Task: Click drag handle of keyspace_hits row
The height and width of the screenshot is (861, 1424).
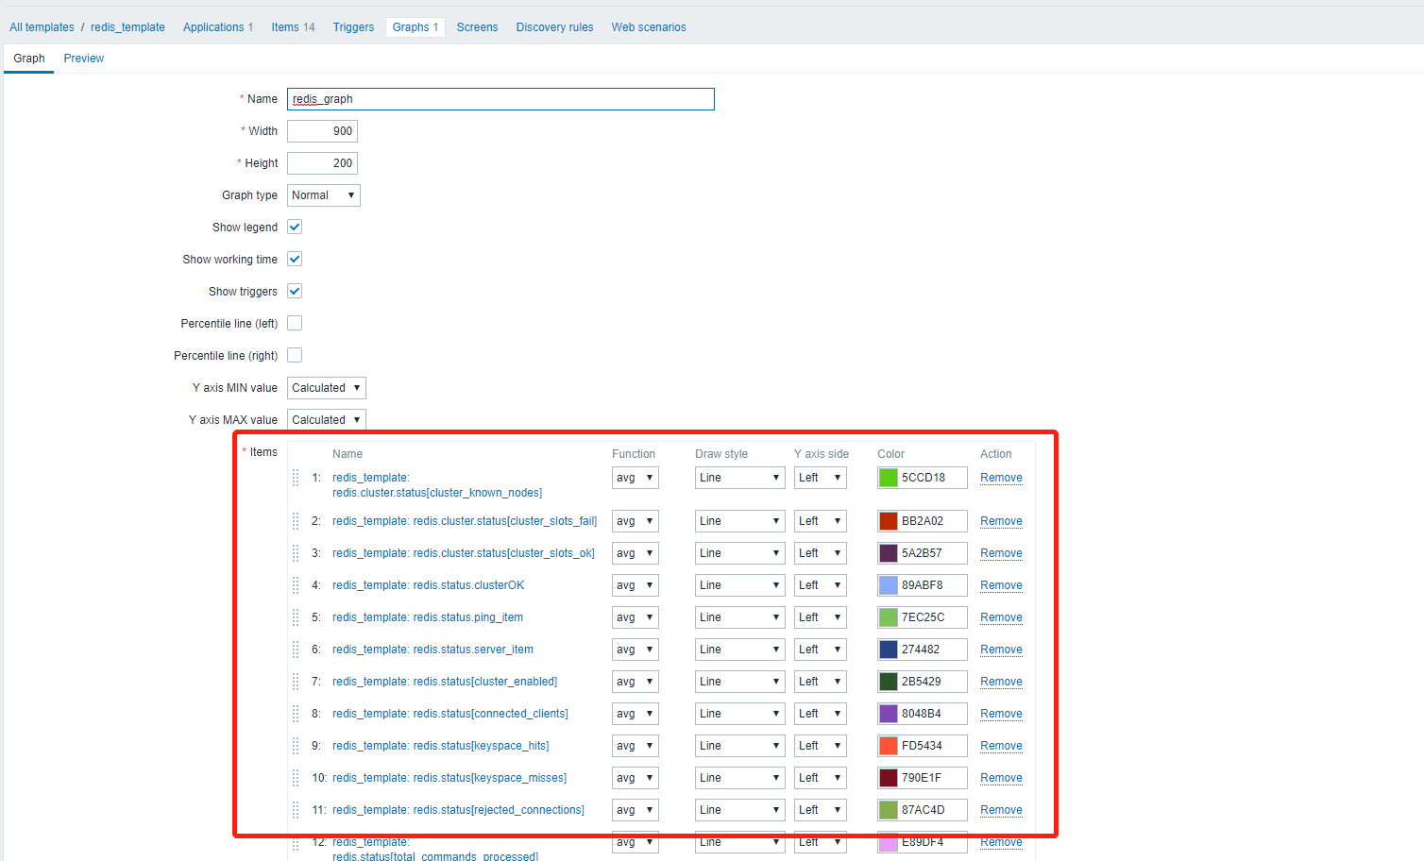Action: [296, 746]
